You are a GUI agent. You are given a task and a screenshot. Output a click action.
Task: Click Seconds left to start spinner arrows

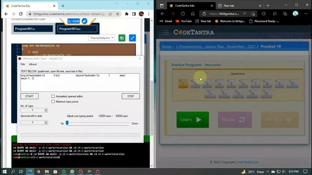[x=46, y=122]
